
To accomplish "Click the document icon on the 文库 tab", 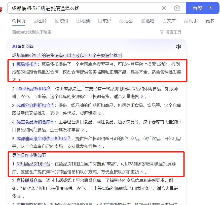I will (164, 21).
